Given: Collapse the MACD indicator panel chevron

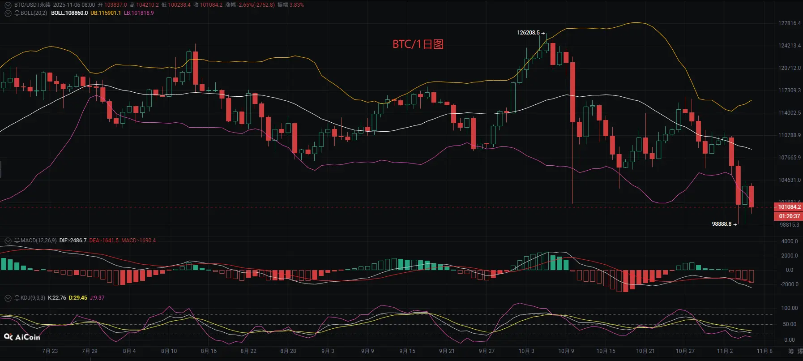Looking at the screenshot, I should coord(8,241).
